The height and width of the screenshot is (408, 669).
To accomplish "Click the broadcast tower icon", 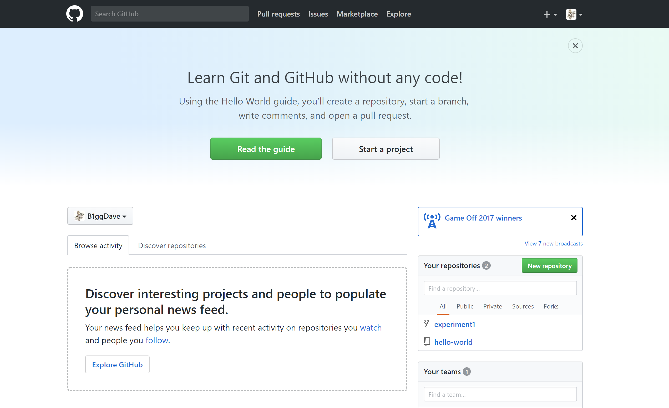I will point(432,221).
